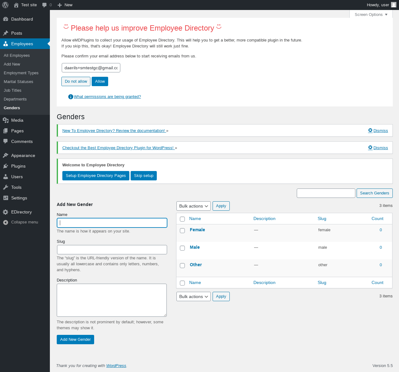Open Review the documentation link

(114, 131)
